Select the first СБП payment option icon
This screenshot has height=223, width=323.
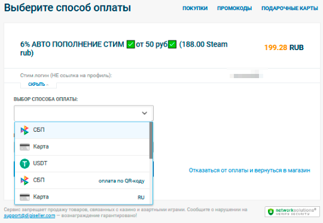tap(25, 130)
